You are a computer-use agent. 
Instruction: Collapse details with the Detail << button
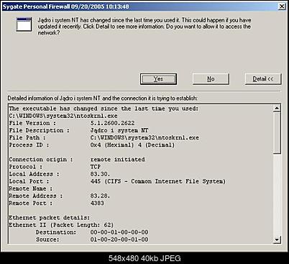coord(263,79)
